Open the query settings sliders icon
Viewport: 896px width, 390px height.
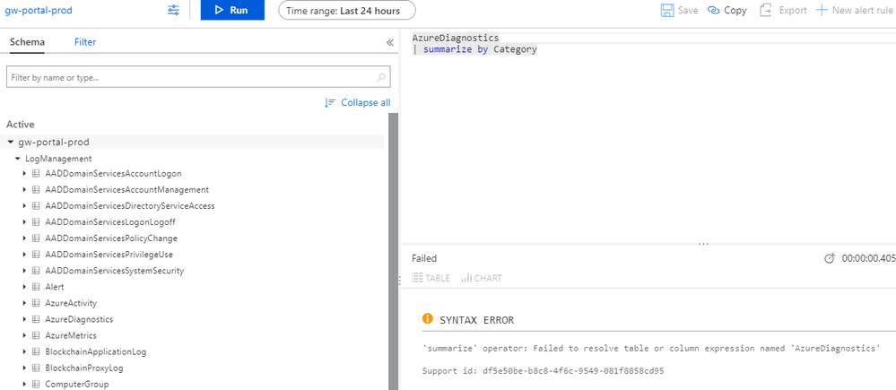pyautogui.click(x=174, y=10)
